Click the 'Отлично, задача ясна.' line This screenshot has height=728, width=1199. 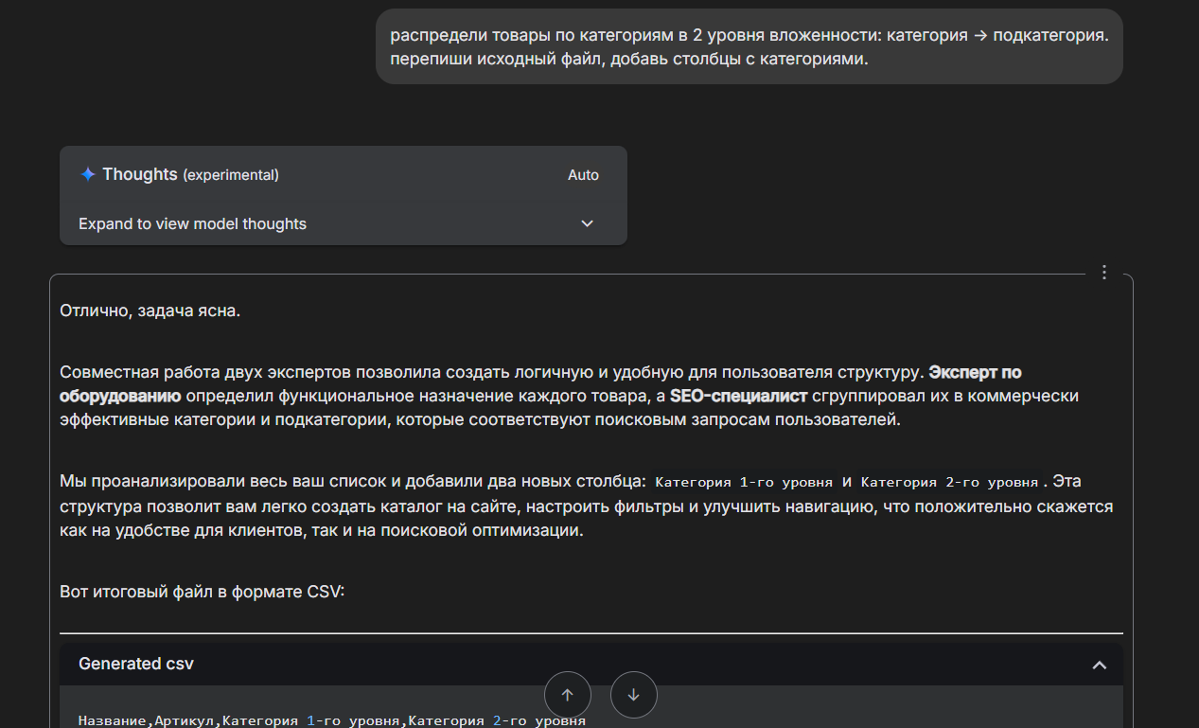[150, 310]
